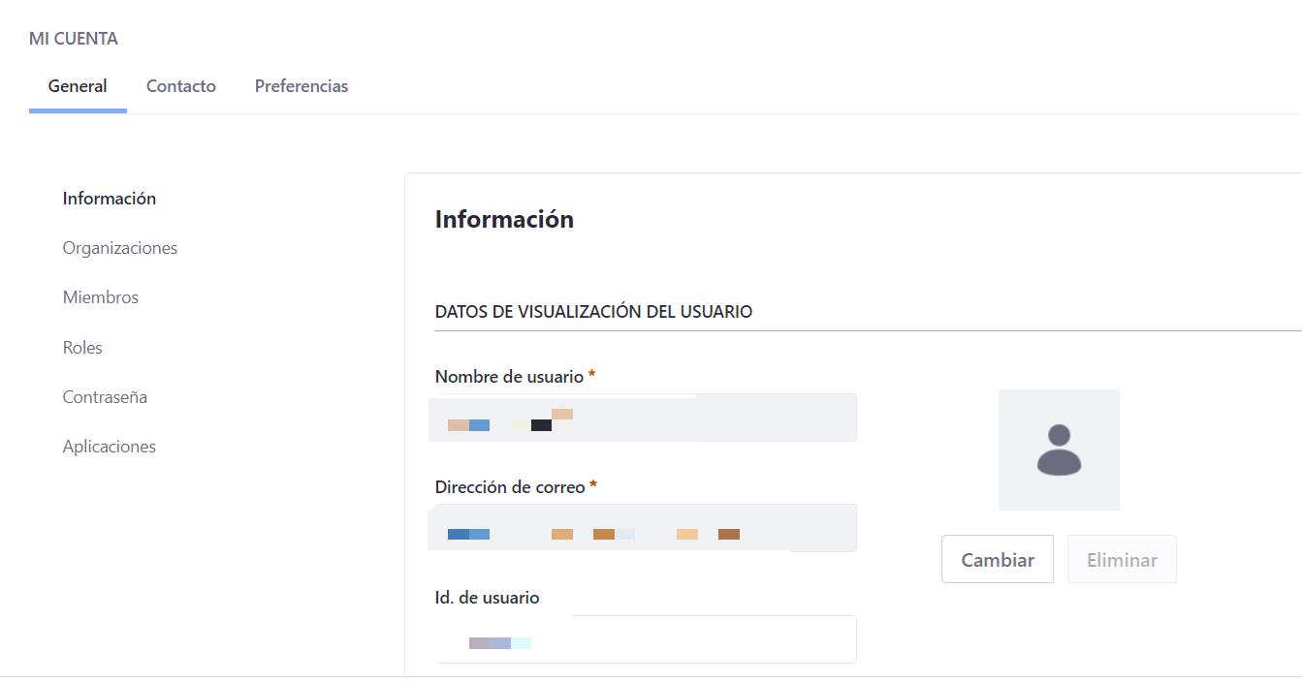
Task: Switch to the Preferencias tab
Action: [301, 85]
